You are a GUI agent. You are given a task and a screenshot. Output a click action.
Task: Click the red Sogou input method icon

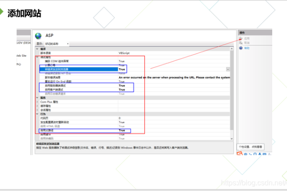click(x=240, y=154)
